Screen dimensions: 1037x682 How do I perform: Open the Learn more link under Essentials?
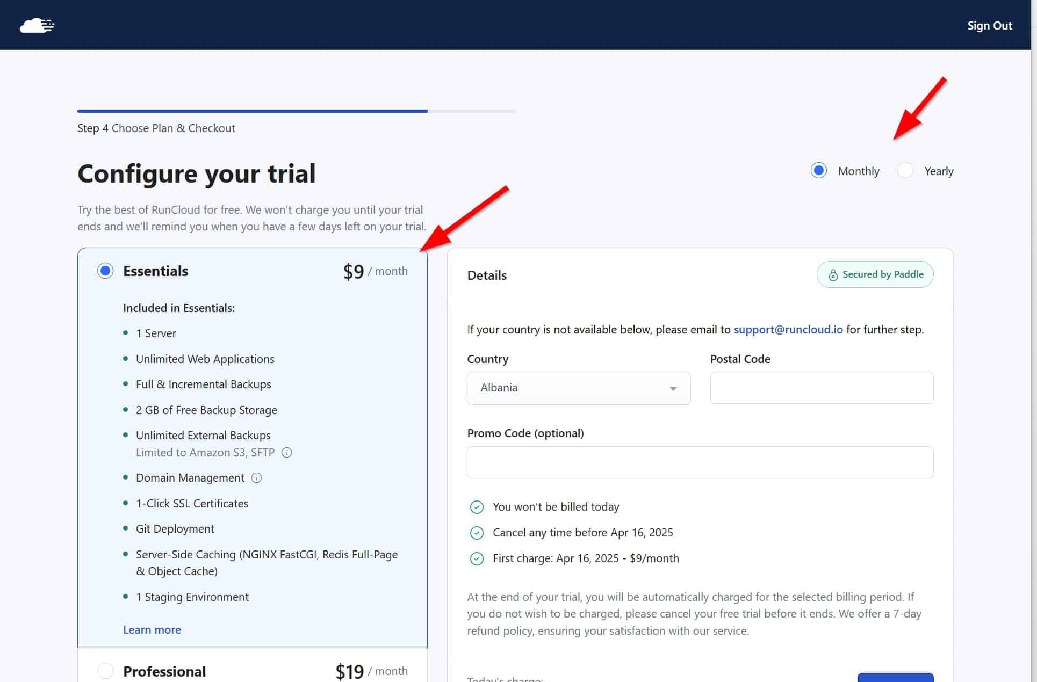(152, 629)
